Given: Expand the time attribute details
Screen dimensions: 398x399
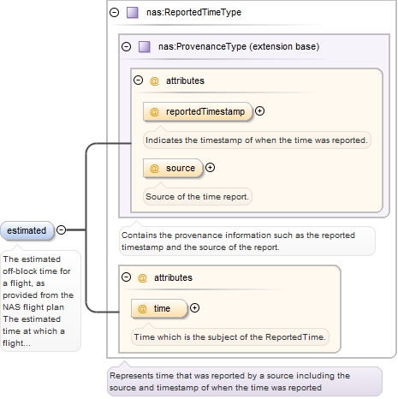Looking at the screenshot, I should (194, 308).
